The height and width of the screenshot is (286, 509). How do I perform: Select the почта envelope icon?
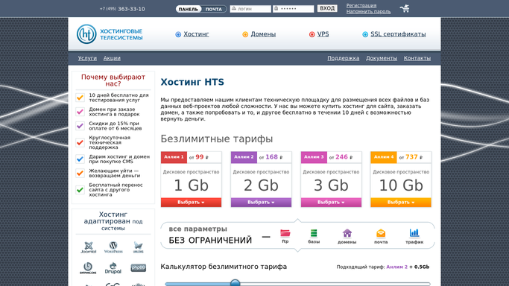(381, 233)
